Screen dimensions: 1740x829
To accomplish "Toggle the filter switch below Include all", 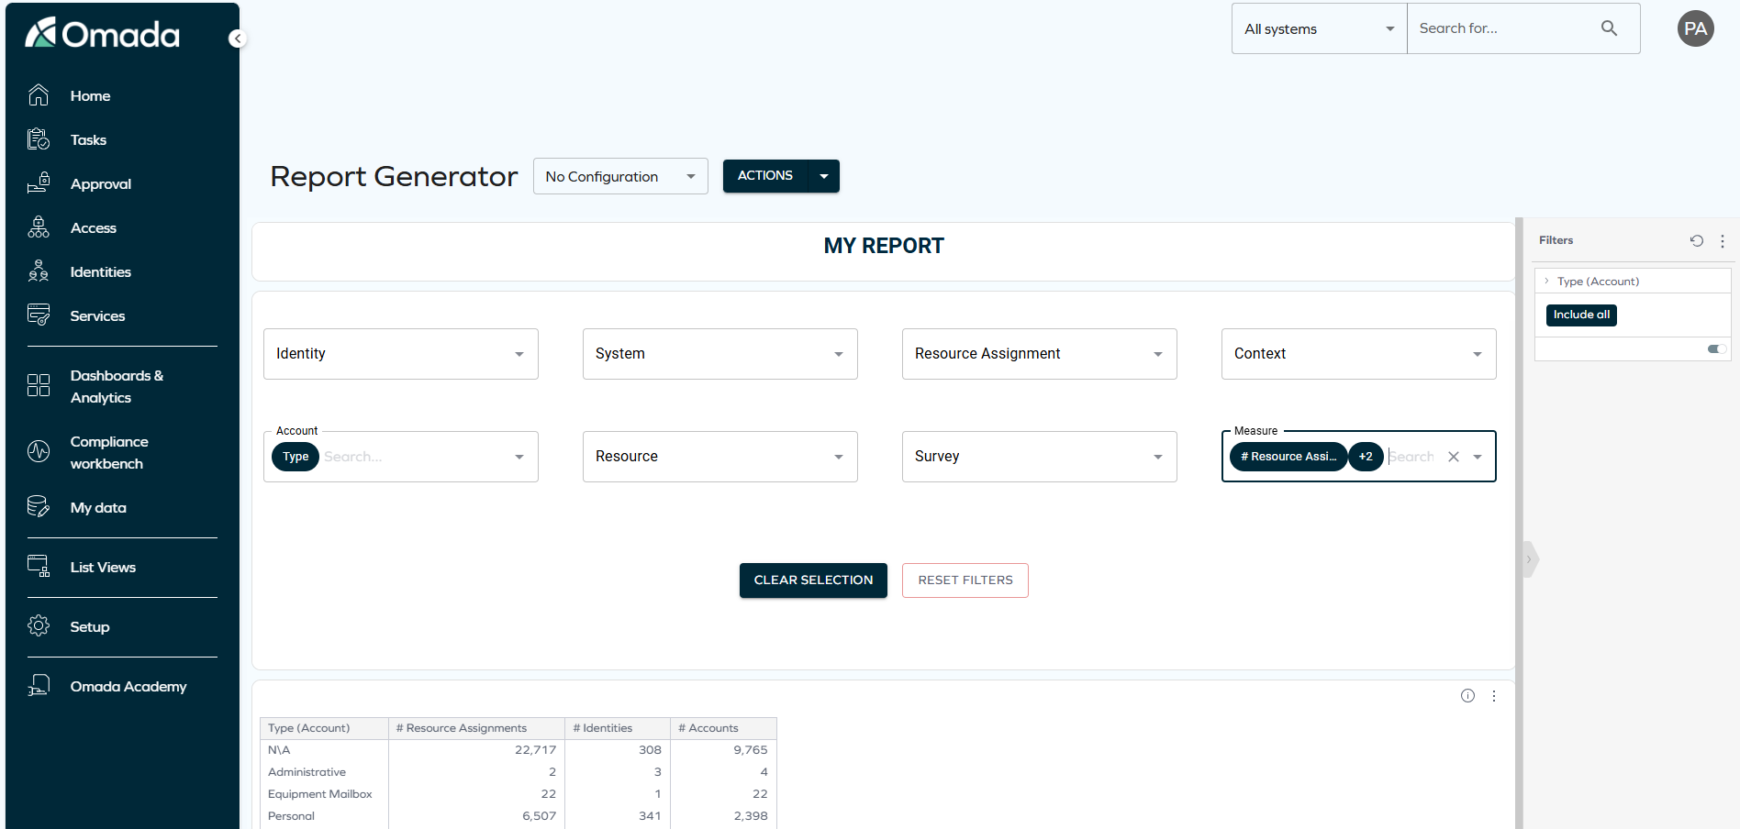I will pyautogui.click(x=1716, y=348).
